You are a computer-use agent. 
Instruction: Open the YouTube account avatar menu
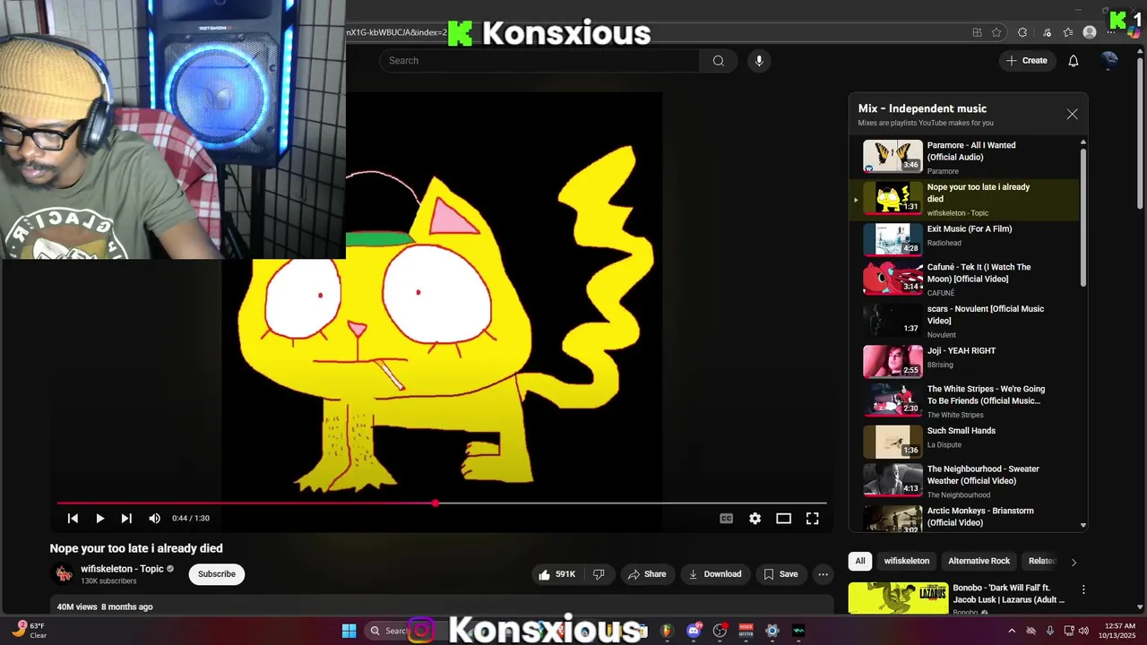tap(1109, 61)
